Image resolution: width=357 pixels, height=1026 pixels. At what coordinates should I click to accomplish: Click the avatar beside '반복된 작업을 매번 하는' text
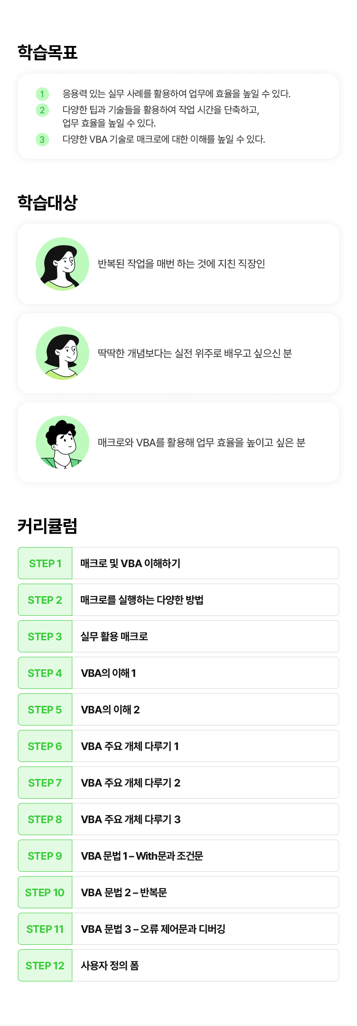pyautogui.click(x=62, y=264)
